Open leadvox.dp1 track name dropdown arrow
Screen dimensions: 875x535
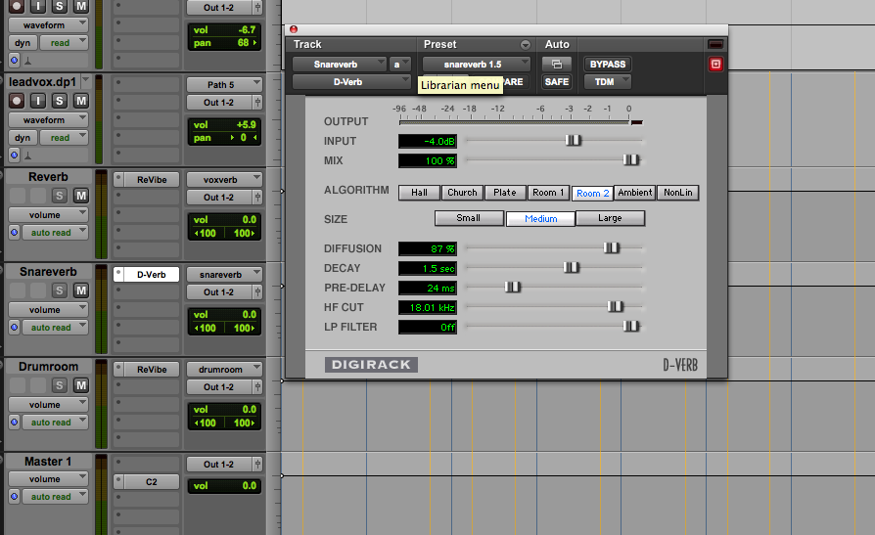point(86,81)
